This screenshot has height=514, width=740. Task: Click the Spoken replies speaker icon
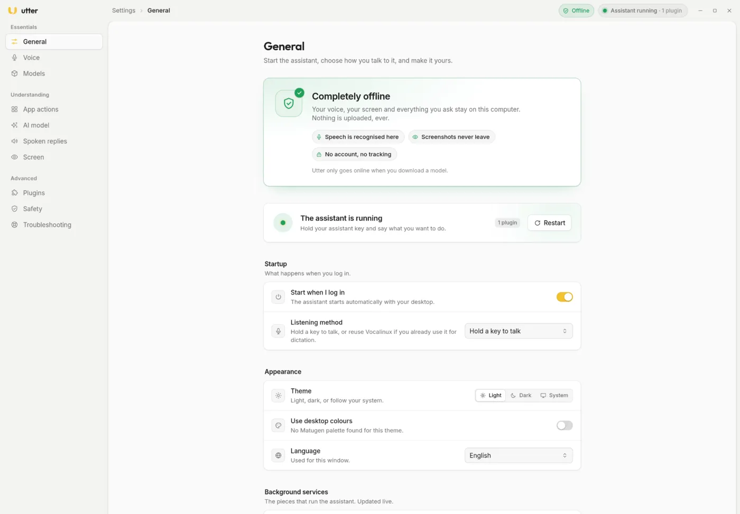pos(15,141)
